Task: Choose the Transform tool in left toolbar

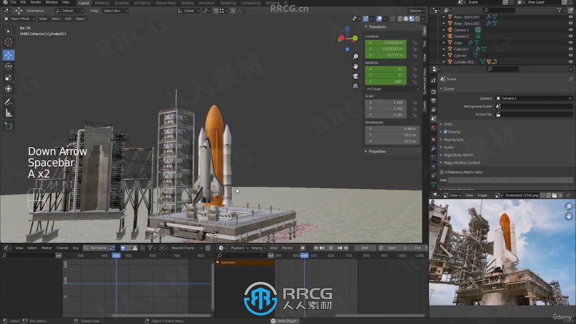Action: (9, 89)
